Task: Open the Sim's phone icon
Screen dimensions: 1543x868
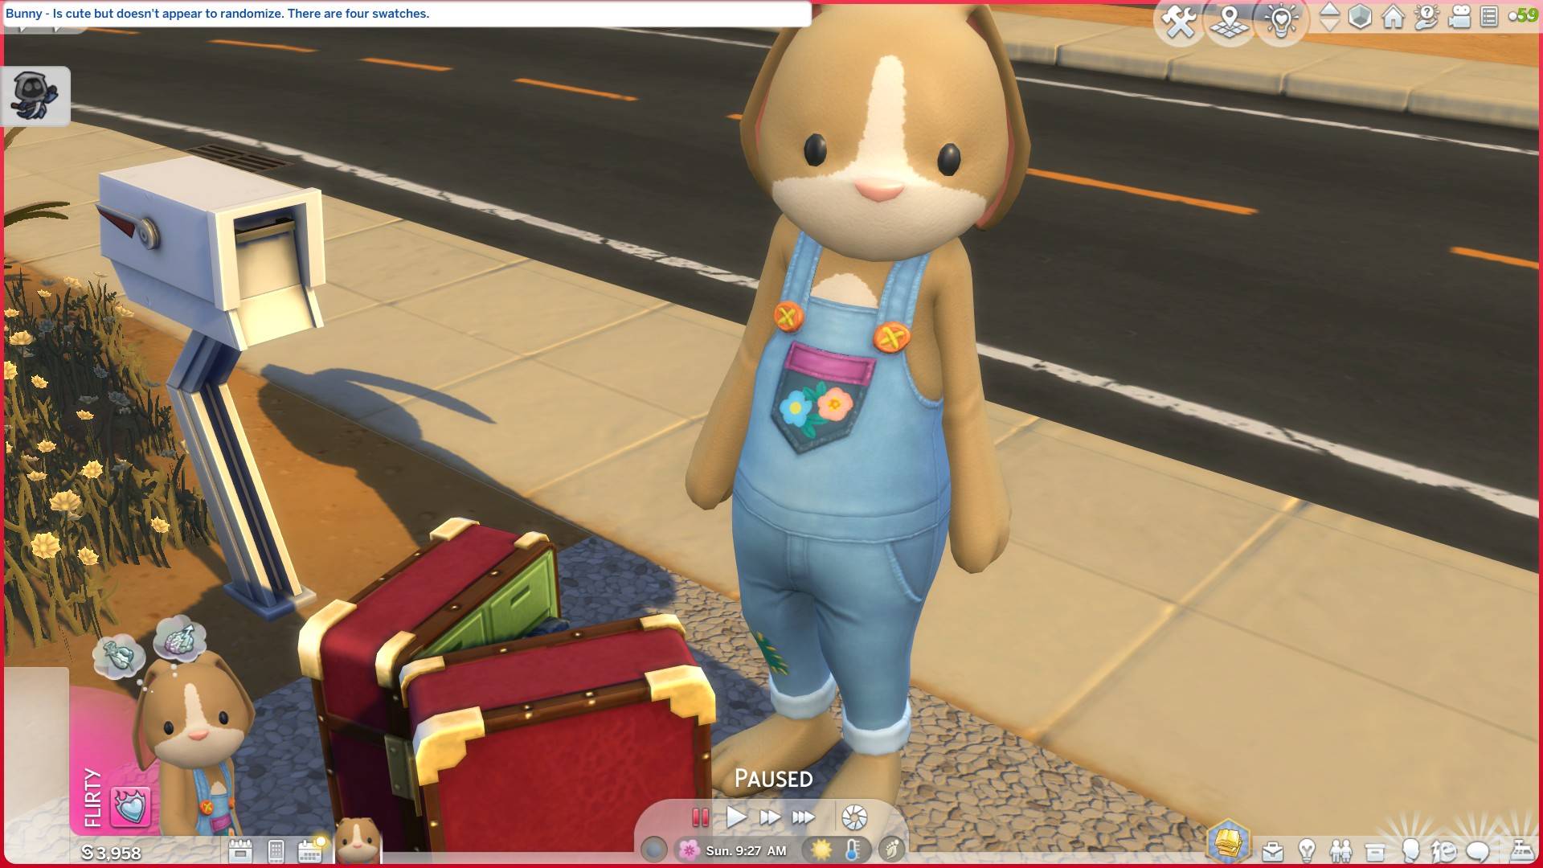Action: pos(276,850)
